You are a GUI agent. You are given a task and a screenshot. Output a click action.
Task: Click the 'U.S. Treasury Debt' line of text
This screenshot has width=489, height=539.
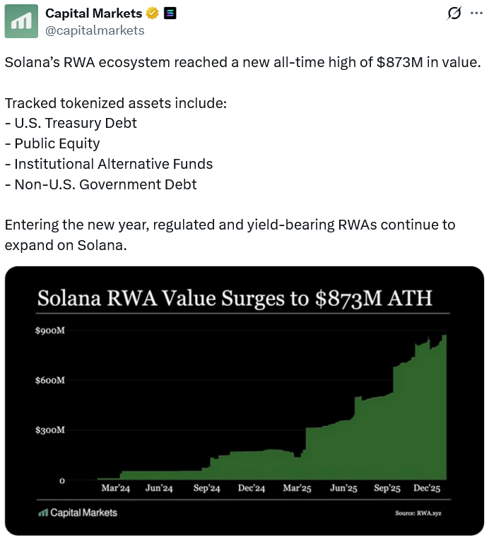pos(71,123)
